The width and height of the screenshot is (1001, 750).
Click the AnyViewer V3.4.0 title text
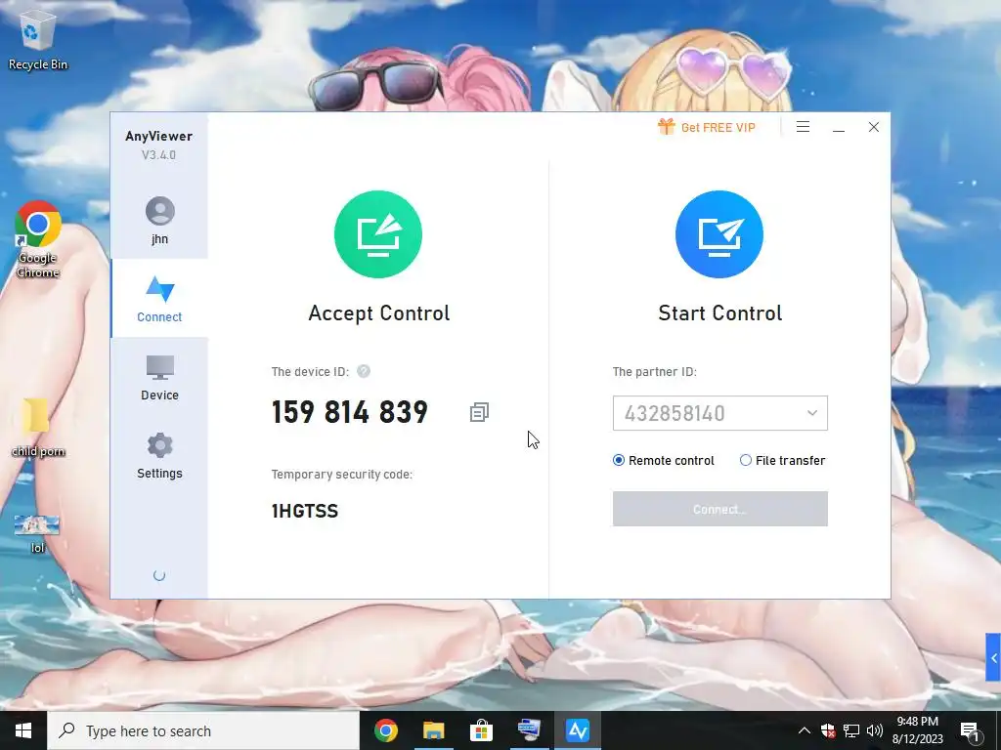click(159, 145)
